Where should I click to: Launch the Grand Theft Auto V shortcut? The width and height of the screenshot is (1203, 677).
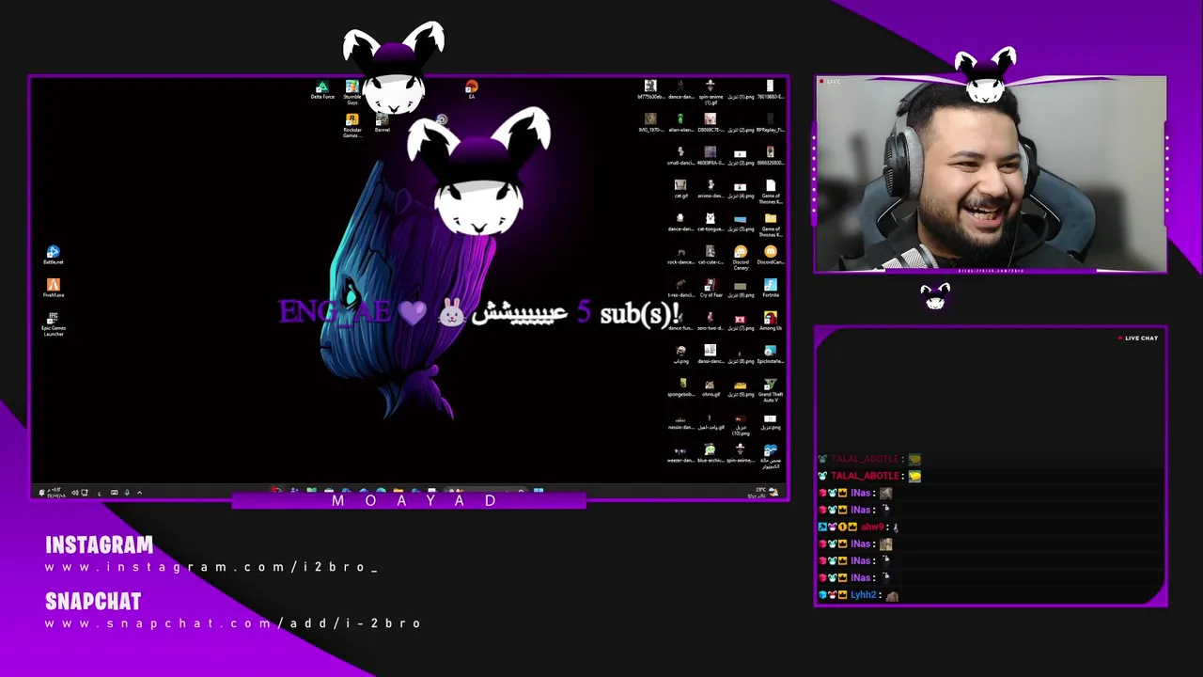[771, 389]
